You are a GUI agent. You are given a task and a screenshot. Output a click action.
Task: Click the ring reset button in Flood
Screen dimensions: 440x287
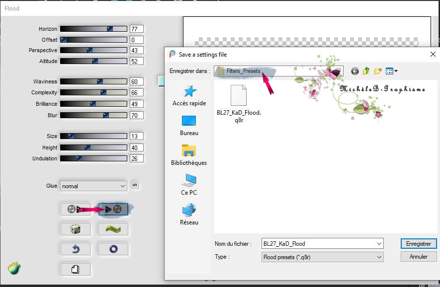click(113, 249)
